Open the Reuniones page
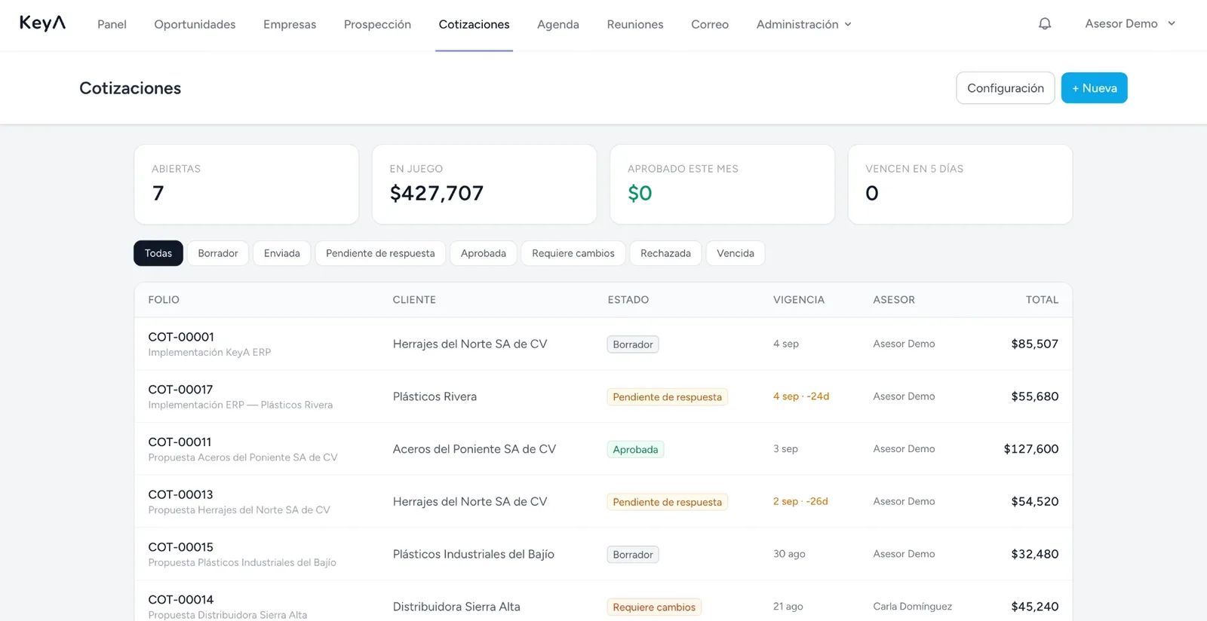Viewport: 1207px width, 621px height. click(x=635, y=24)
